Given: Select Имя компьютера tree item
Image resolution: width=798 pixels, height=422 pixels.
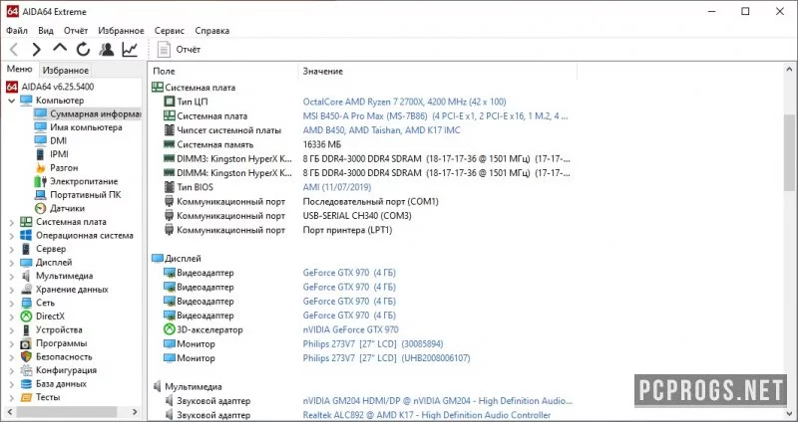Looking at the screenshot, I should click(x=86, y=127).
